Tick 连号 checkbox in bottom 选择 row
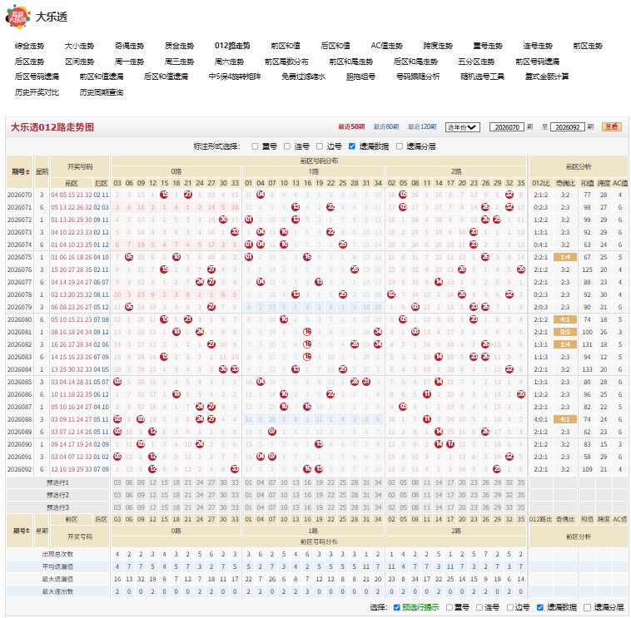Screen dimensions: 631x618 pyautogui.click(x=479, y=607)
